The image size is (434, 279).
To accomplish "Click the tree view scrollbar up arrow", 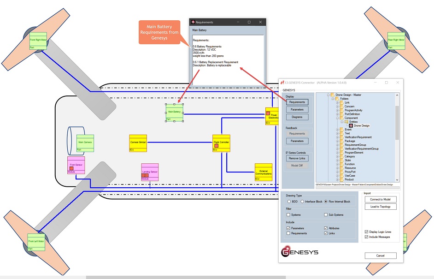I will point(397,95).
